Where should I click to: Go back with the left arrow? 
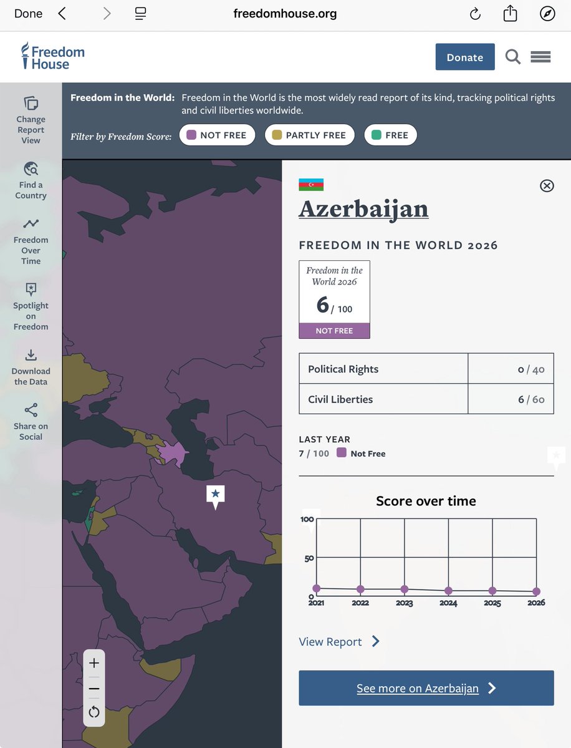62,13
